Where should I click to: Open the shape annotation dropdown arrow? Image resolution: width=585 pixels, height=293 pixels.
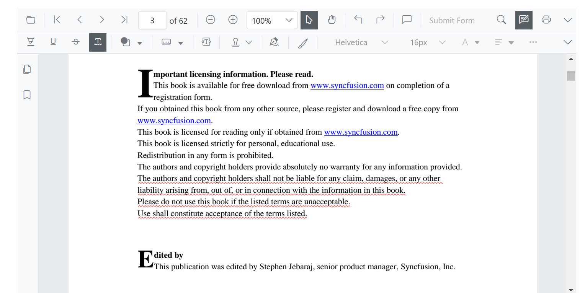click(x=140, y=43)
